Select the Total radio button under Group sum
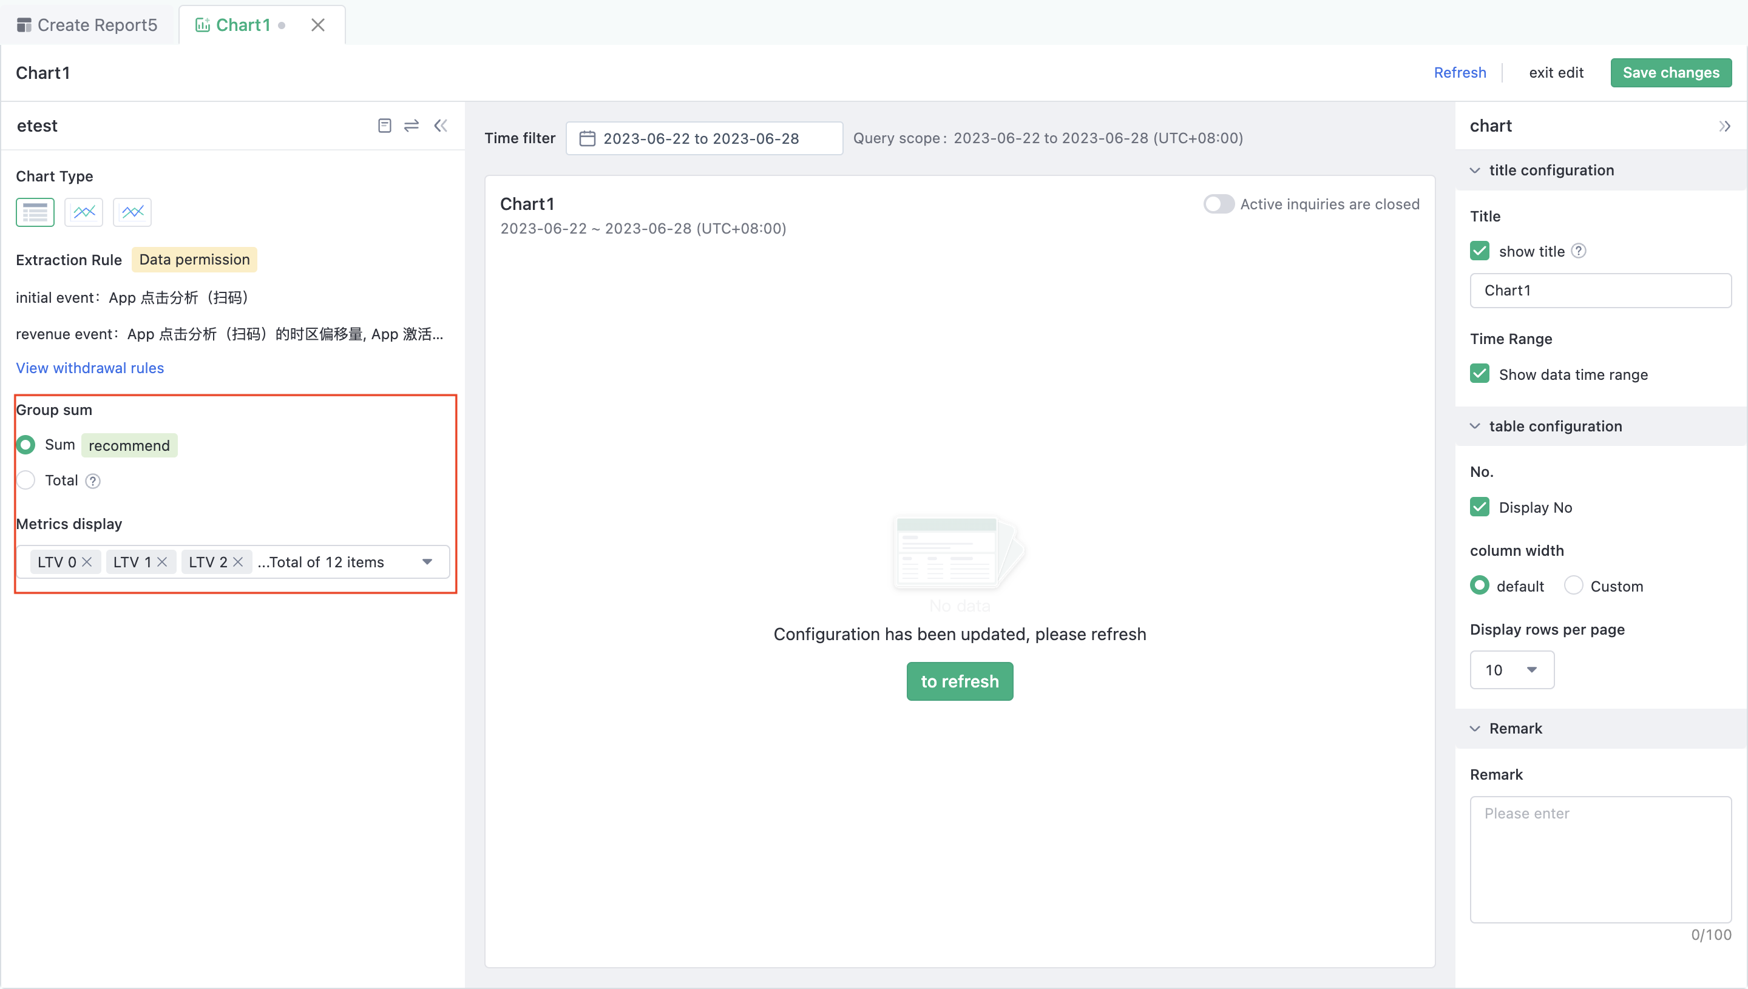The image size is (1748, 989). pos(26,480)
